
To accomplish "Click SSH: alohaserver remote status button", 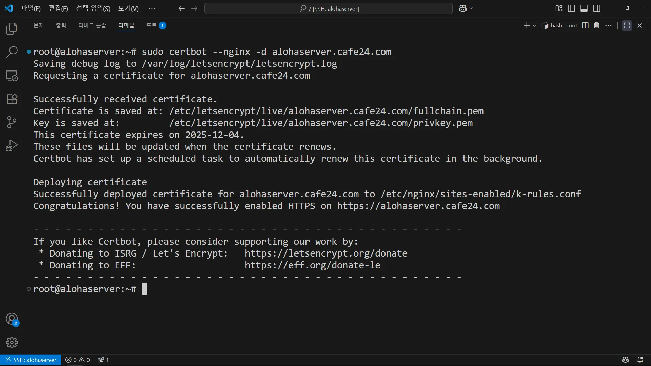I will coord(31,360).
